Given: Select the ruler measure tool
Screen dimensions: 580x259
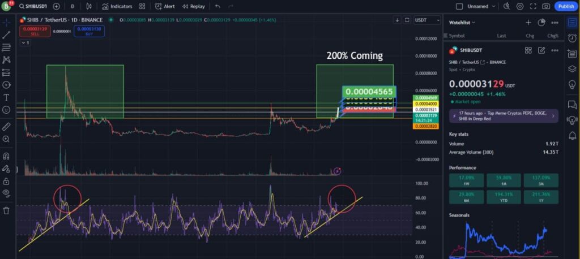Looking at the screenshot, I should tap(6, 127).
